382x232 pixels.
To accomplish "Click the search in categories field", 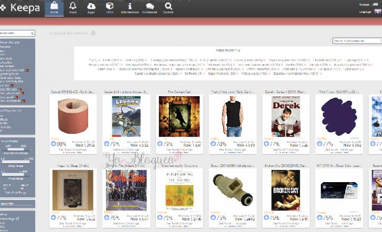I will coord(357,41).
